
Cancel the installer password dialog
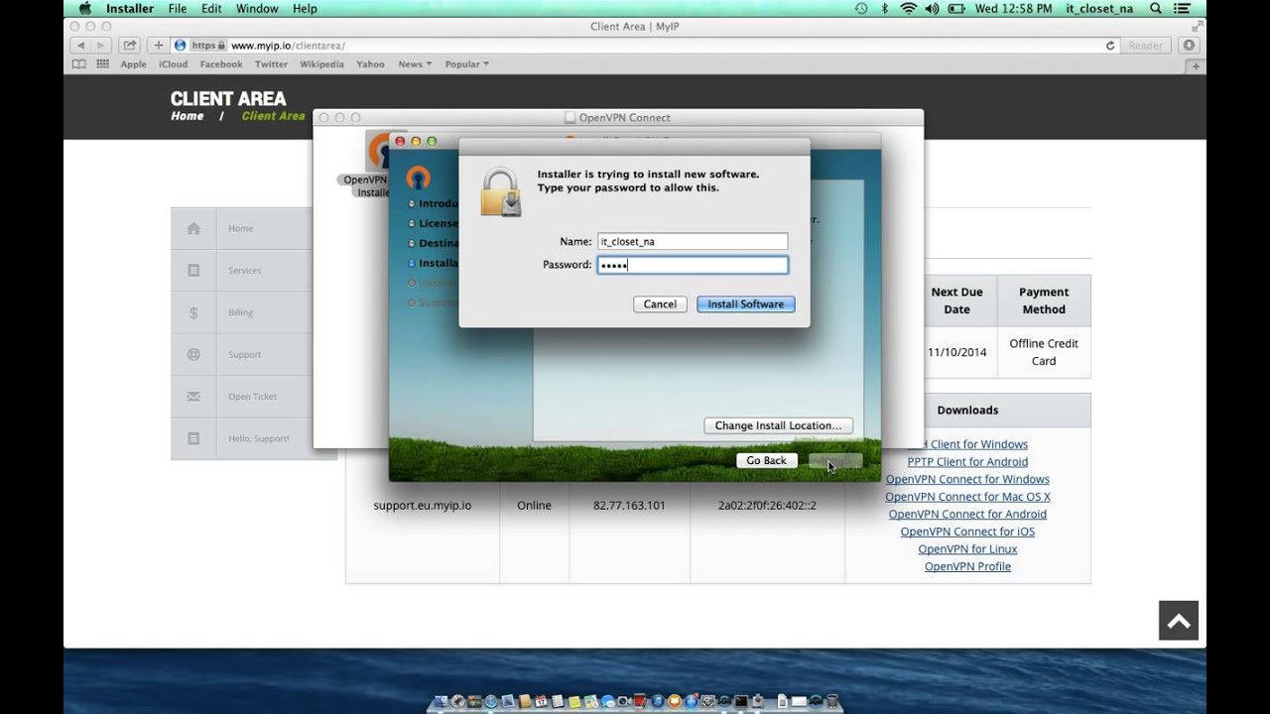pyautogui.click(x=660, y=304)
